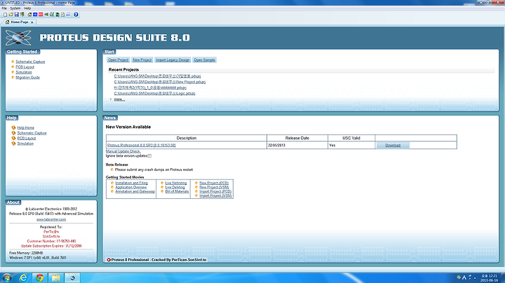Open the Help Home link
Viewport: 505px width, 283px height.
click(25, 127)
